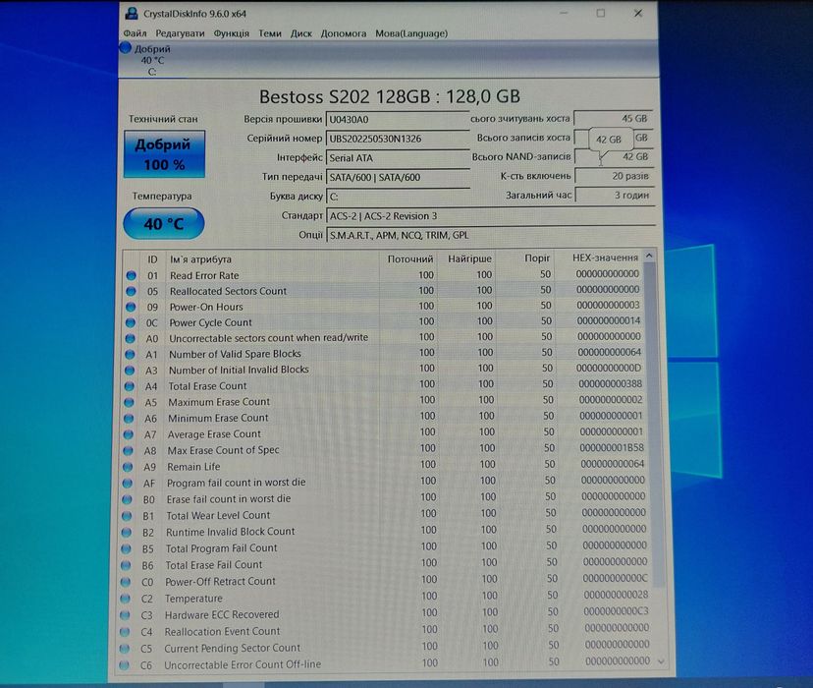Screen dimensions: 813x688
Task: Click the firmware field U0430A0
Action: pyautogui.click(x=398, y=119)
